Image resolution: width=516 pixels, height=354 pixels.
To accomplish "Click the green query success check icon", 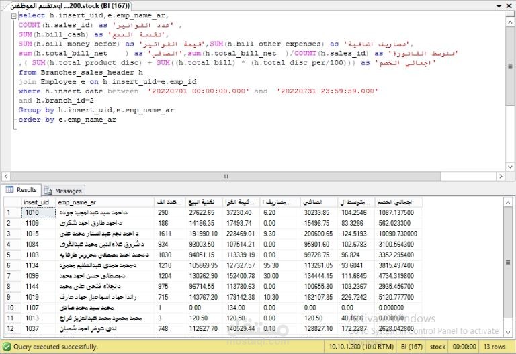I will point(7,347).
